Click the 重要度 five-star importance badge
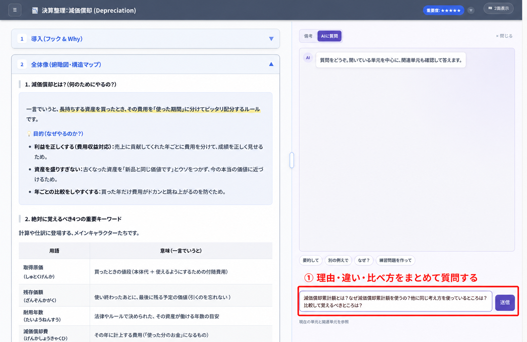The image size is (527, 342). click(443, 10)
